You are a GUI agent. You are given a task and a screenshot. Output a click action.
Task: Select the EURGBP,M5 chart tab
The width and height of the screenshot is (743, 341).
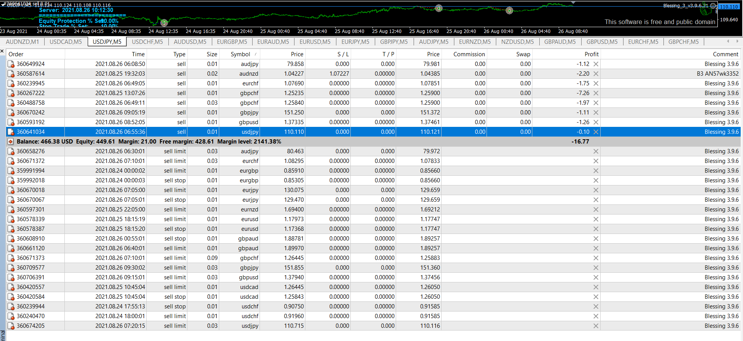pyautogui.click(x=232, y=42)
